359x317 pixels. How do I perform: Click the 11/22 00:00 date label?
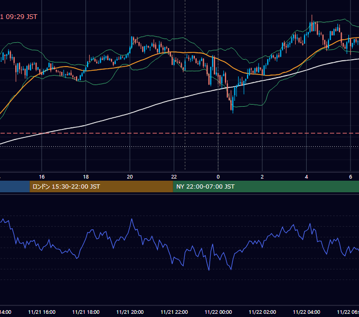[x=218, y=312]
